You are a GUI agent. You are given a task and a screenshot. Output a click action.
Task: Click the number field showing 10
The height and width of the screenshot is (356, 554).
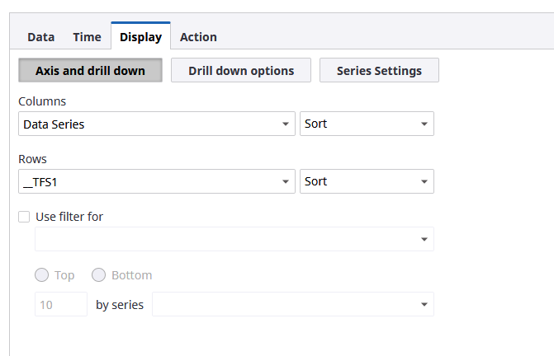point(60,304)
